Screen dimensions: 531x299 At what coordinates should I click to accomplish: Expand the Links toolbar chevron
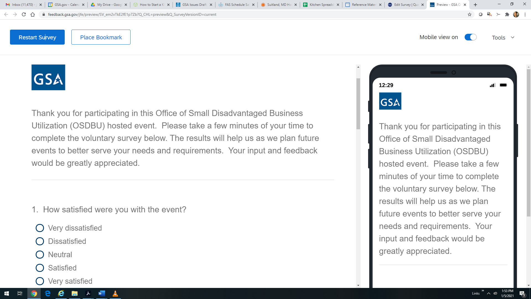(483, 291)
